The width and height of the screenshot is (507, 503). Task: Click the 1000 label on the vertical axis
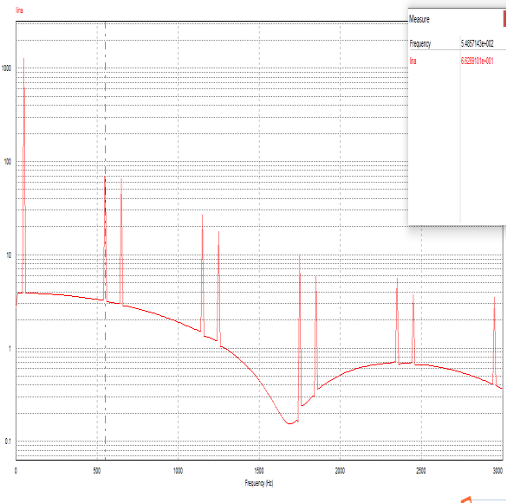pyautogui.click(x=6, y=68)
